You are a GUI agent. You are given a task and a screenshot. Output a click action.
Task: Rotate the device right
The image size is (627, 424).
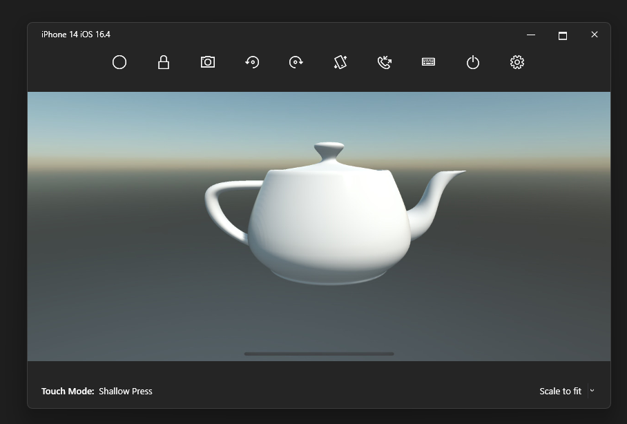[296, 63]
